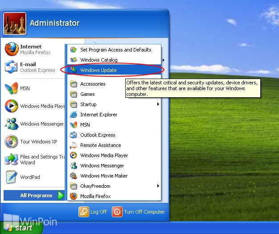Click the Remote Assistance icon

coord(74,145)
